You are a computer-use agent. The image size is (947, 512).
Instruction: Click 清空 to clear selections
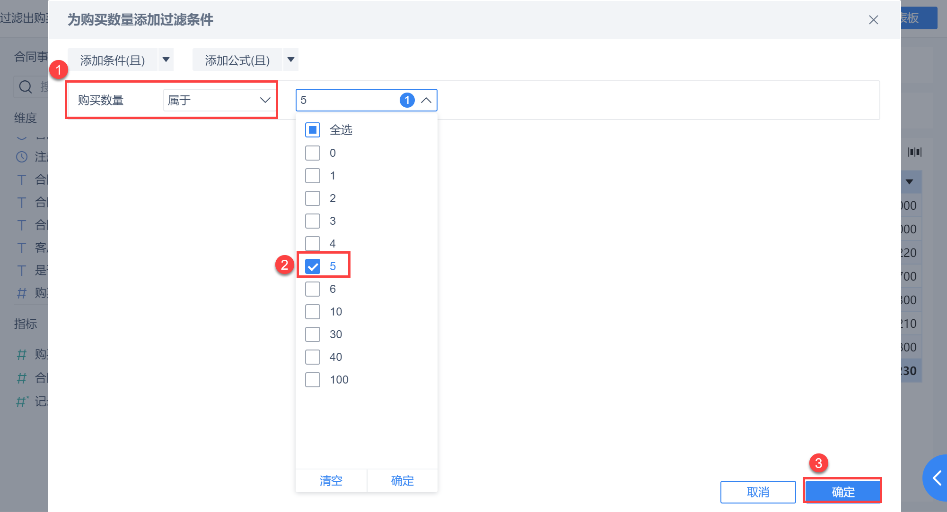pos(331,481)
